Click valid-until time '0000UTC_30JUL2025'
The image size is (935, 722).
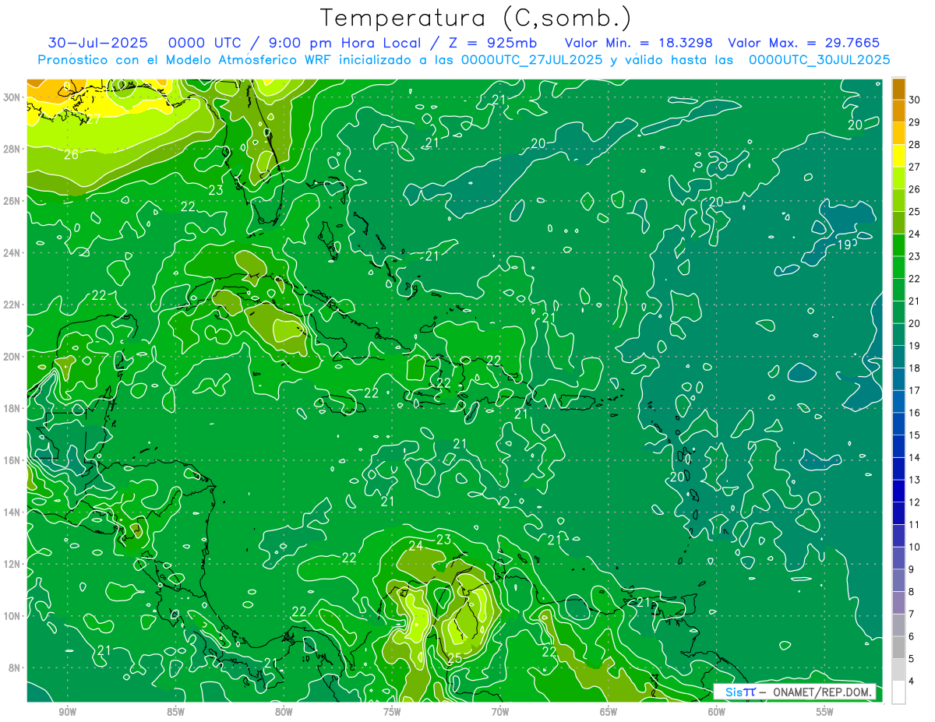[x=819, y=60]
